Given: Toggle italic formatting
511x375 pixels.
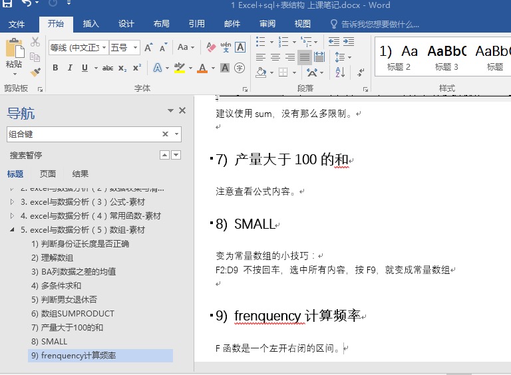Looking at the screenshot, I should [x=70, y=68].
